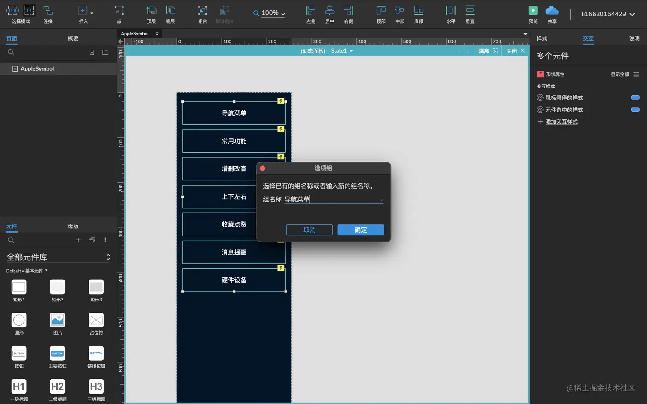
Task: Switch to the 页面 pages tab
Action: pyautogui.click(x=12, y=38)
